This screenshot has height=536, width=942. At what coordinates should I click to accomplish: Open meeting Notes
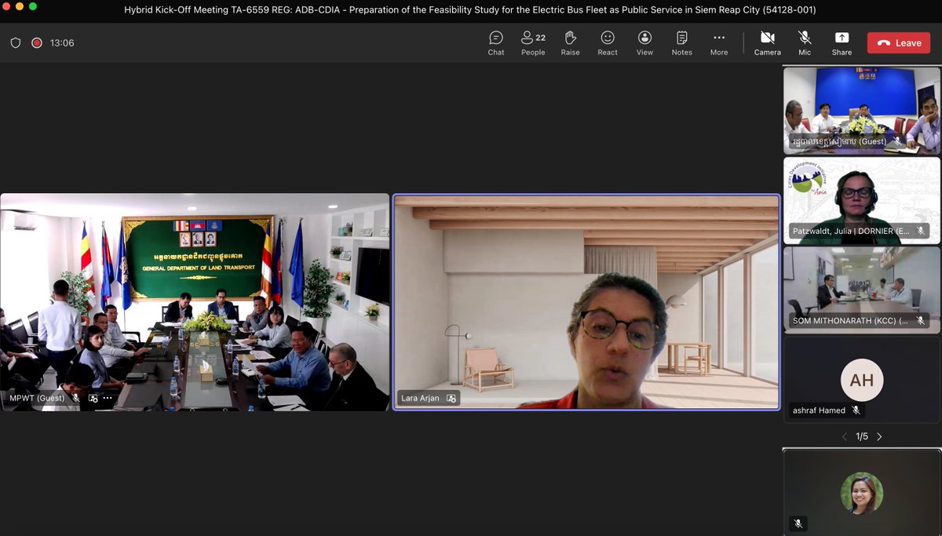[682, 43]
